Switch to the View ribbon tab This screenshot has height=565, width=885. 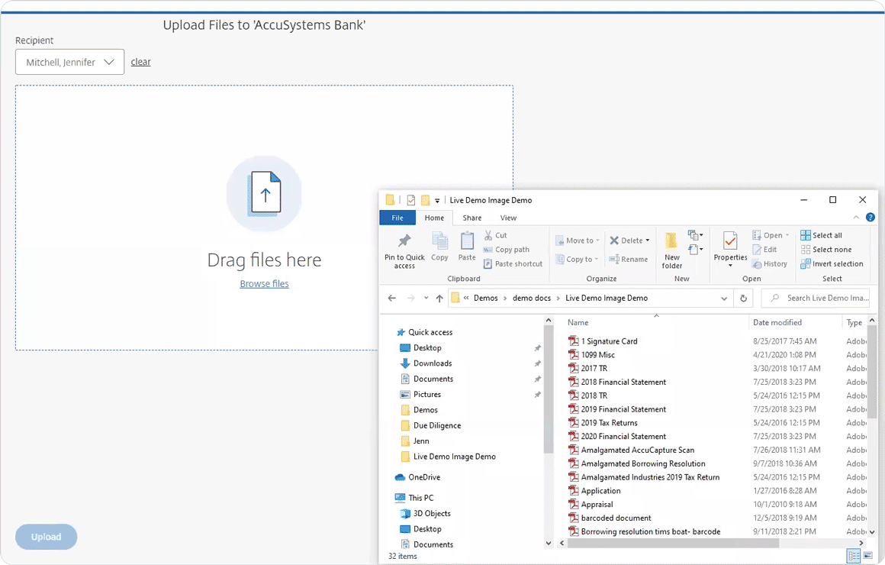point(508,218)
